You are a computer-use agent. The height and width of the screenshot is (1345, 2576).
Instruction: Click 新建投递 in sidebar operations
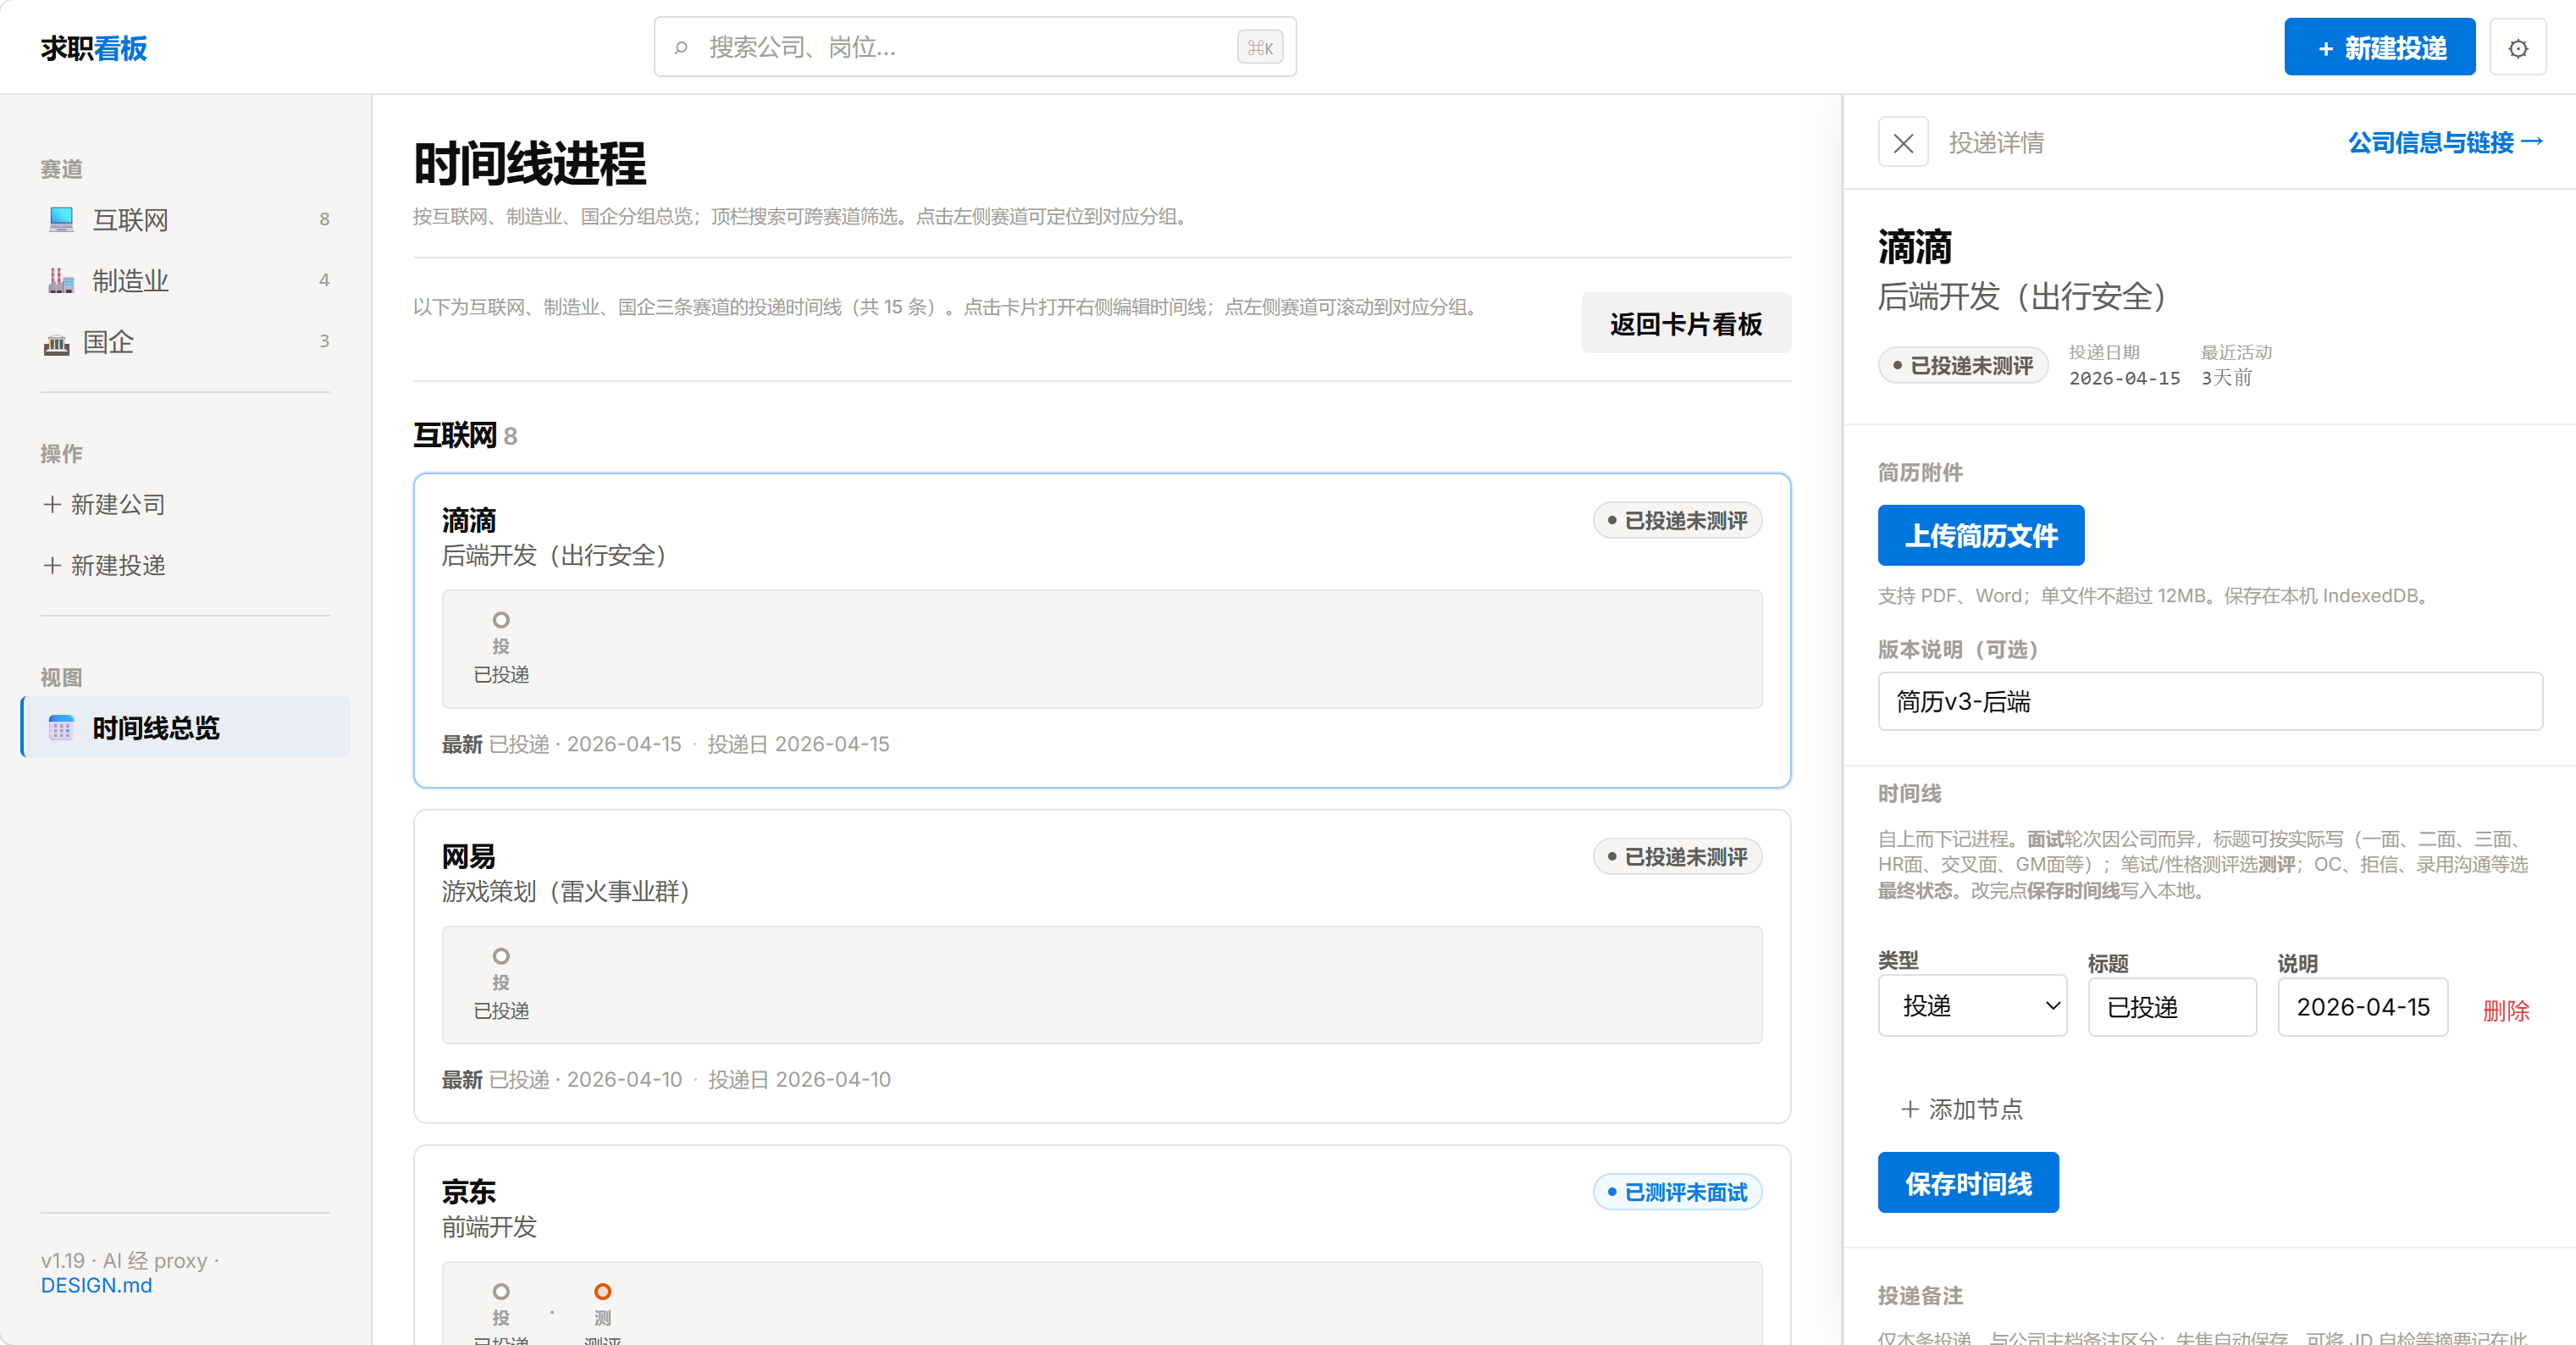pyautogui.click(x=104, y=565)
